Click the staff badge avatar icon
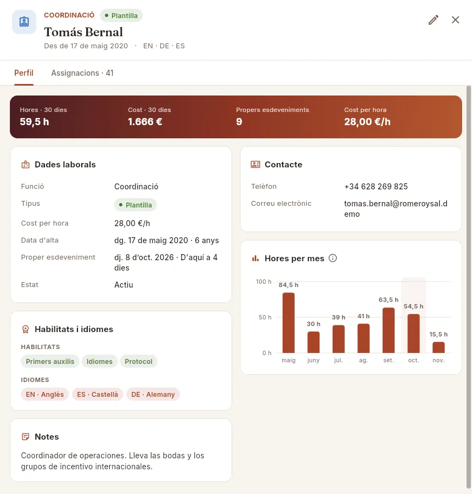 pyautogui.click(x=24, y=22)
